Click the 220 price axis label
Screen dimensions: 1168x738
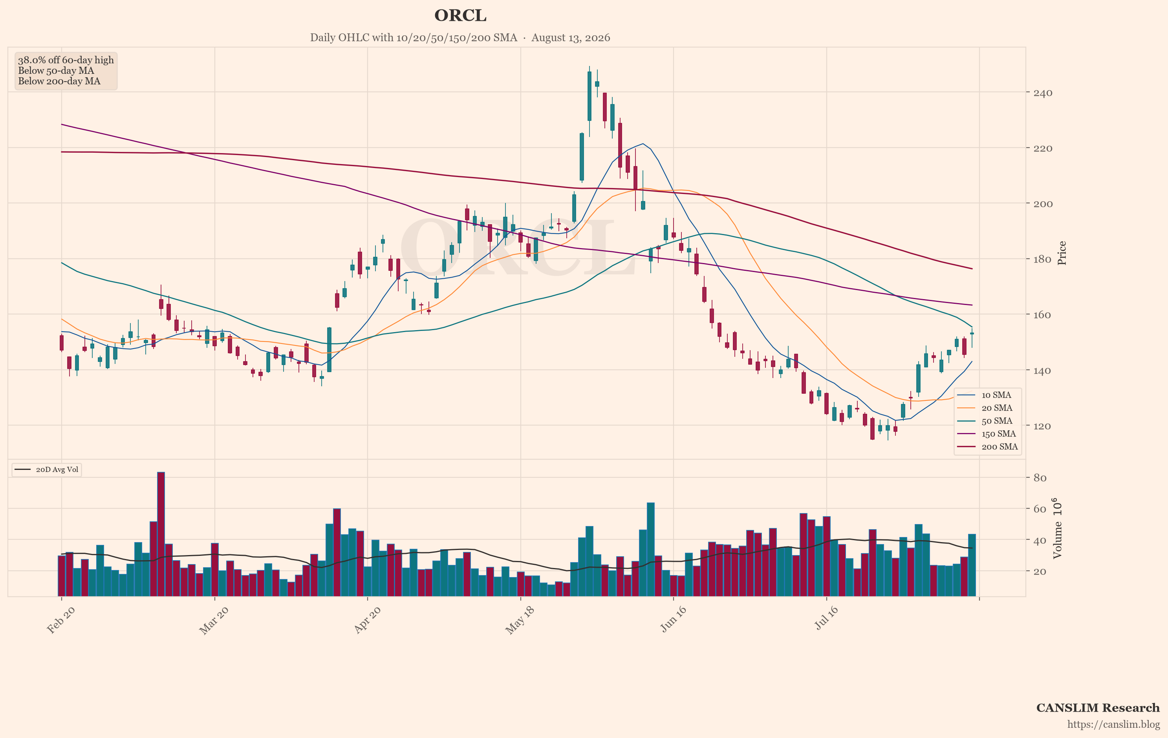click(1042, 148)
